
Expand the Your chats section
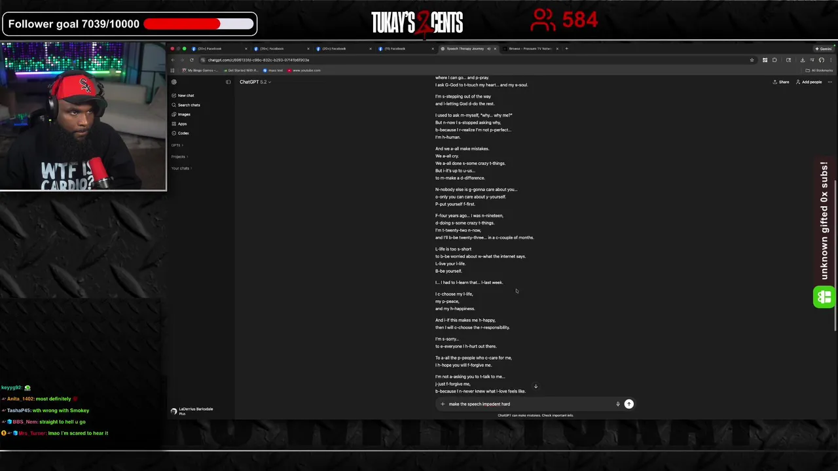click(181, 168)
